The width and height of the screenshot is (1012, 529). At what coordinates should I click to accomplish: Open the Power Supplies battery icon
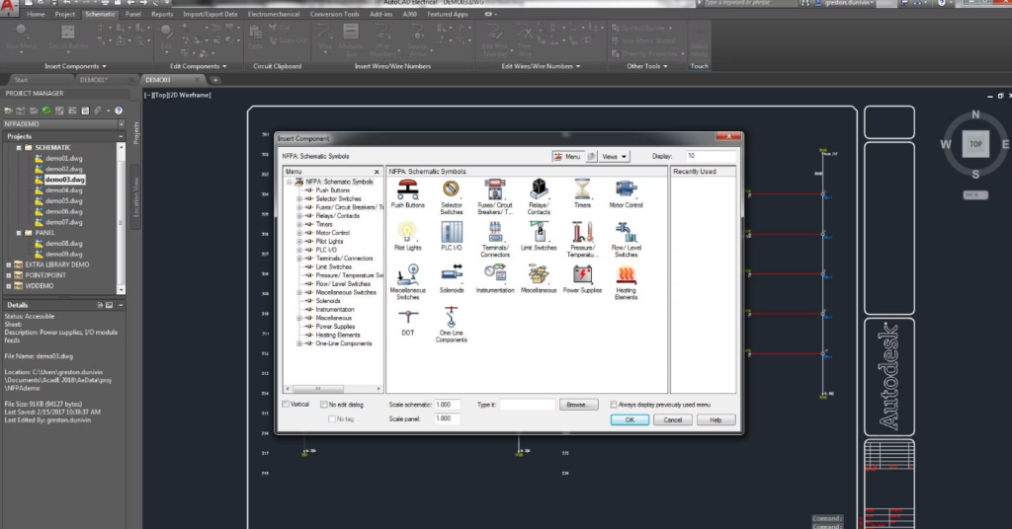[x=582, y=275]
